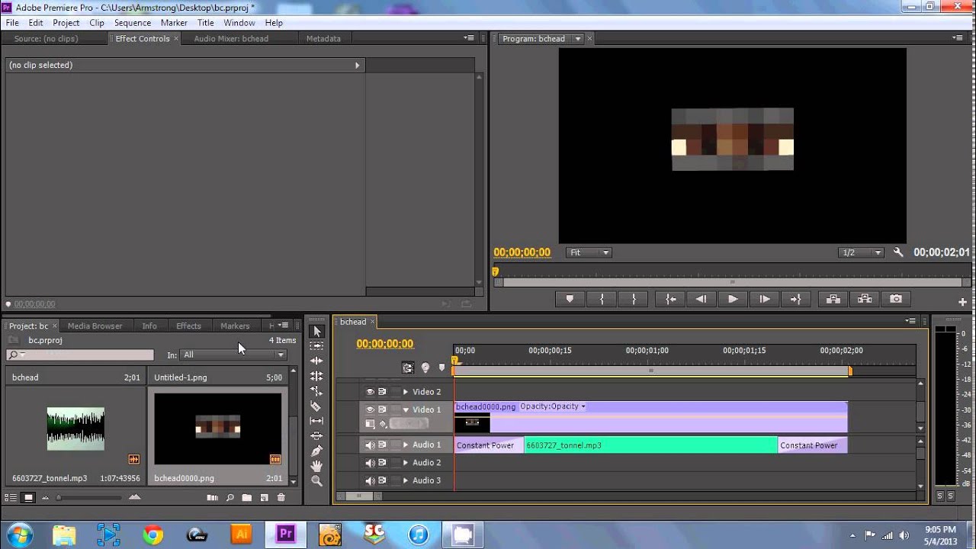976x549 pixels.
Task: Switch to Audio Mixer: bchead tab
Action: point(231,38)
